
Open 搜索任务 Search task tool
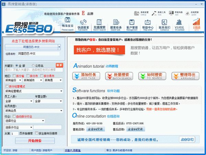[x=116, y=25]
